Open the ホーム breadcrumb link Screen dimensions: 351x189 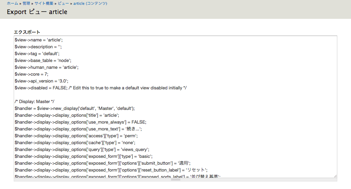tap(12, 3)
